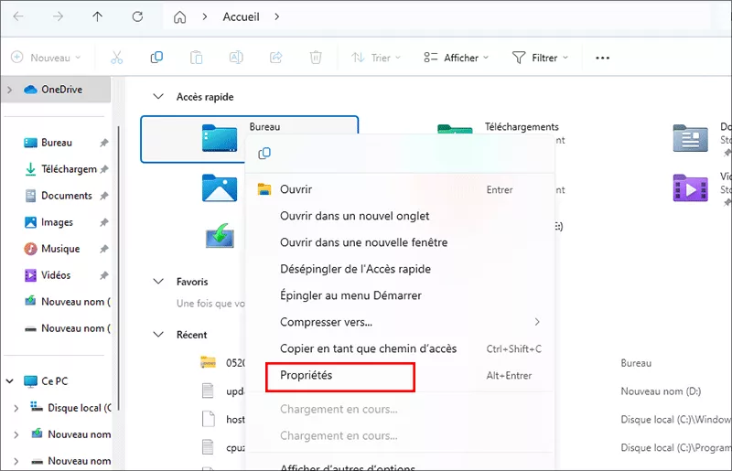
Task: Select Musique in the sidebar
Action: (60, 249)
